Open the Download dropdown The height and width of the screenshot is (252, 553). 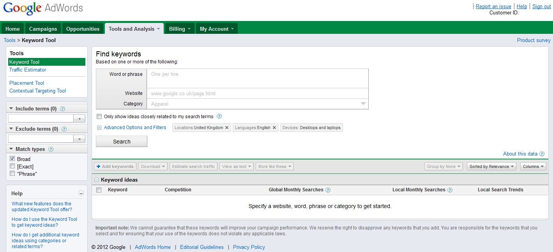point(153,166)
